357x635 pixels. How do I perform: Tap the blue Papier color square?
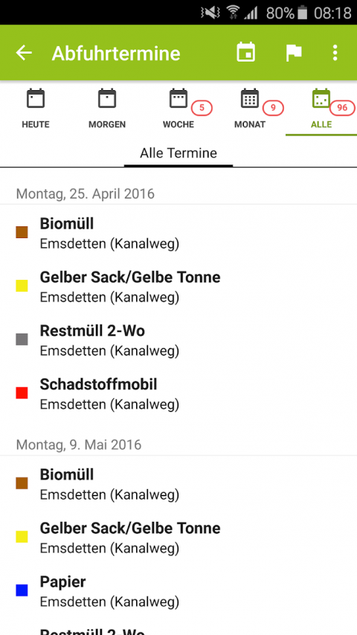click(x=22, y=590)
